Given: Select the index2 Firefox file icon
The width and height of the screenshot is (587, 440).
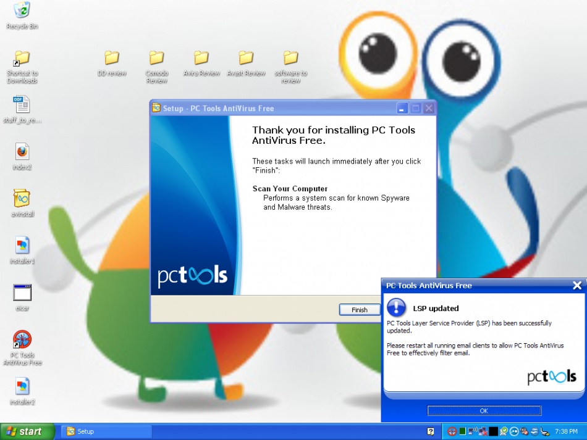Looking at the screenshot, I should point(22,157).
